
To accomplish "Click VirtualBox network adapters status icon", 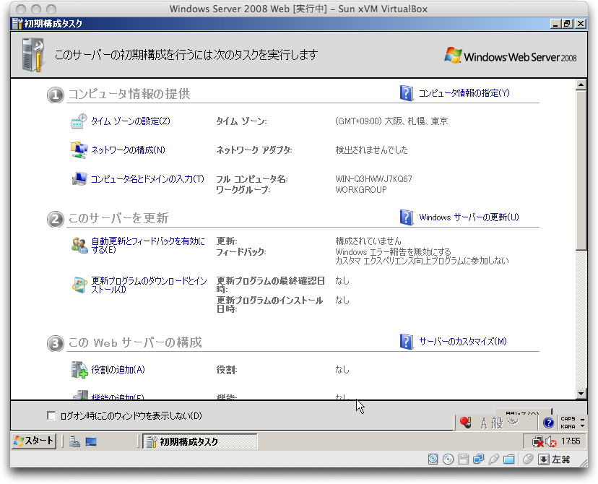I will coord(478,459).
